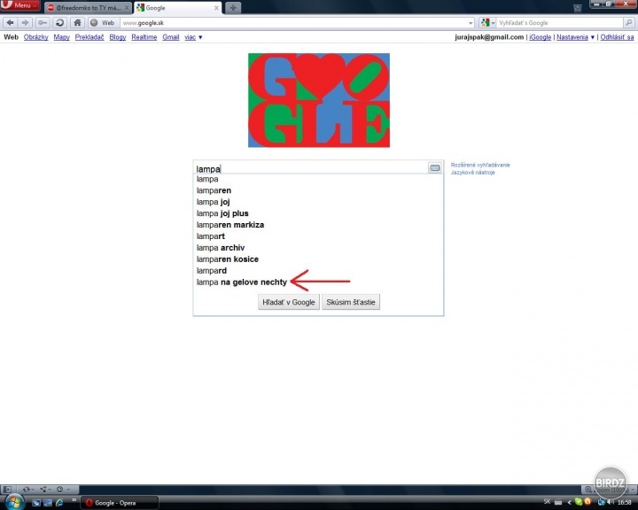Viewport: 638px width, 510px height.
Task: Select suggestion 'lampard'
Action: tap(318, 270)
